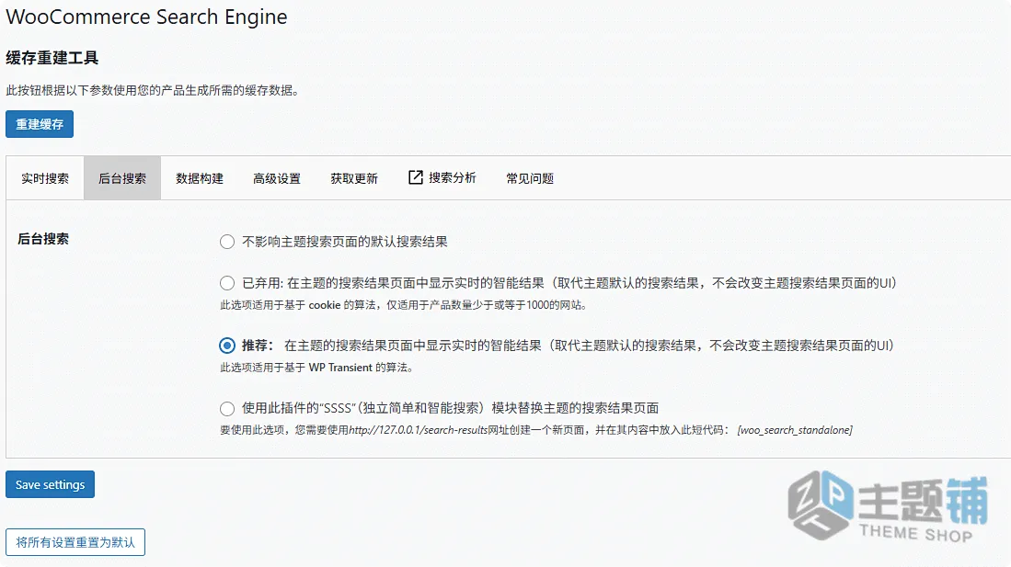Image resolution: width=1011 pixels, height=567 pixels.
Task: Open the 搜索分析 external link tab
Action: click(x=442, y=178)
